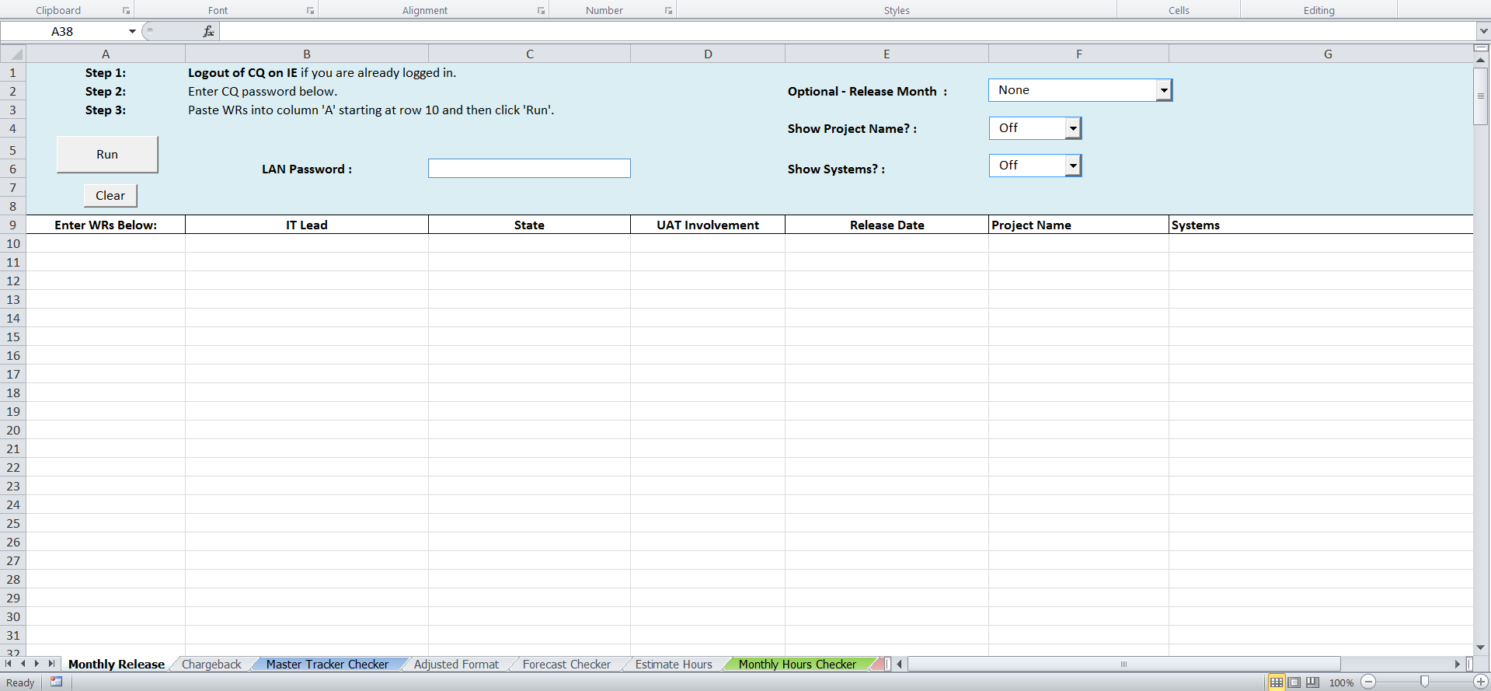Open the Release Month dropdown showing None
This screenshot has height=691, width=1491.
(x=1164, y=90)
